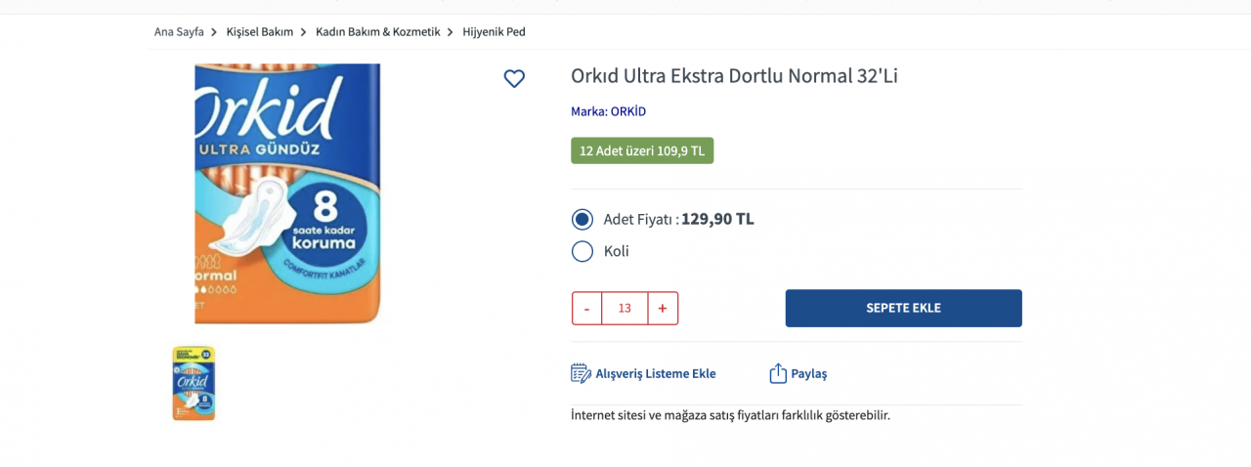Select the Koli radio option
The height and width of the screenshot is (467, 1251).
[x=582, y=251]
